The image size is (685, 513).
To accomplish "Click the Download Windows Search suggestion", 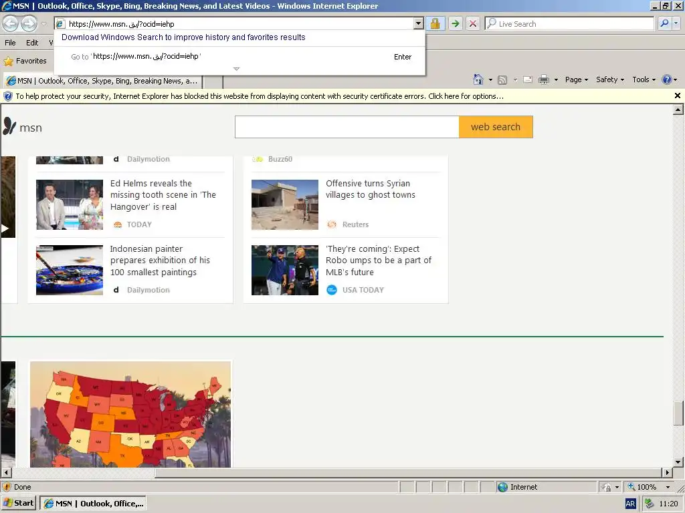I will 183,37.
